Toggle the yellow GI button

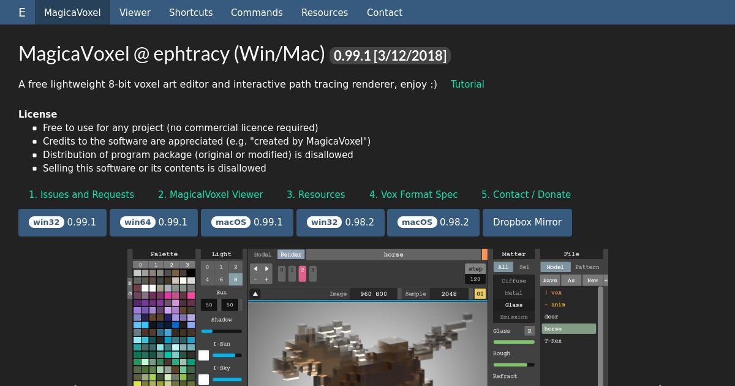(480, 293)
